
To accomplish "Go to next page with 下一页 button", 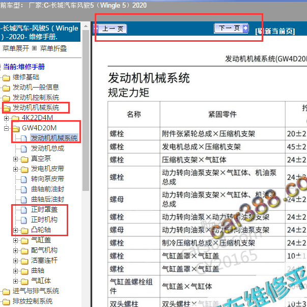I will [232, 28].
